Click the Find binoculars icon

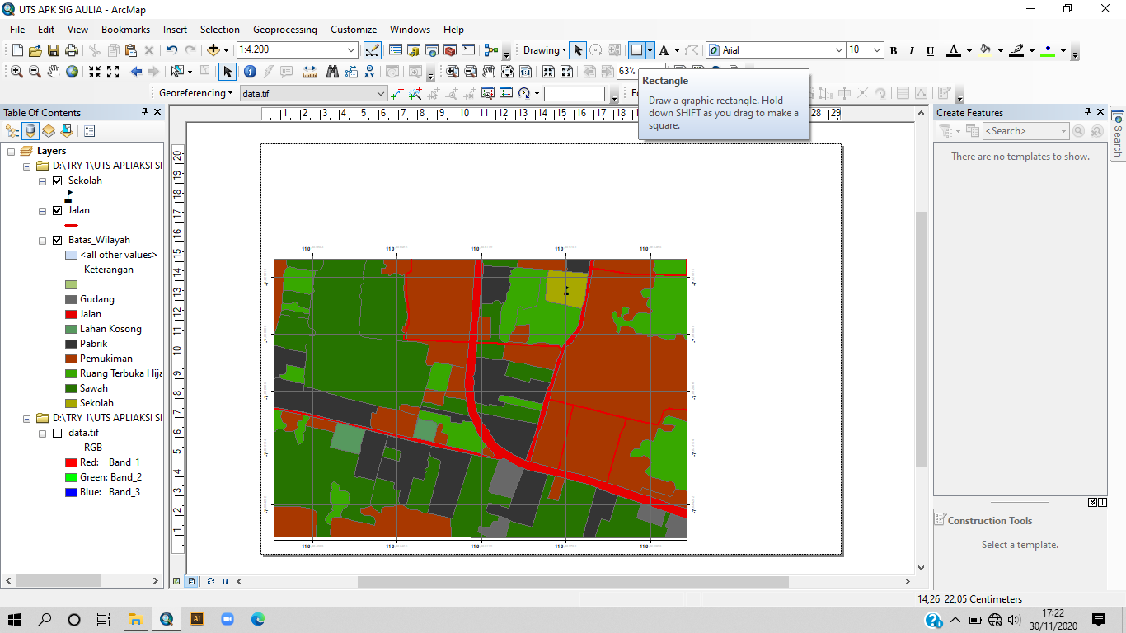[x=333, y=72]
